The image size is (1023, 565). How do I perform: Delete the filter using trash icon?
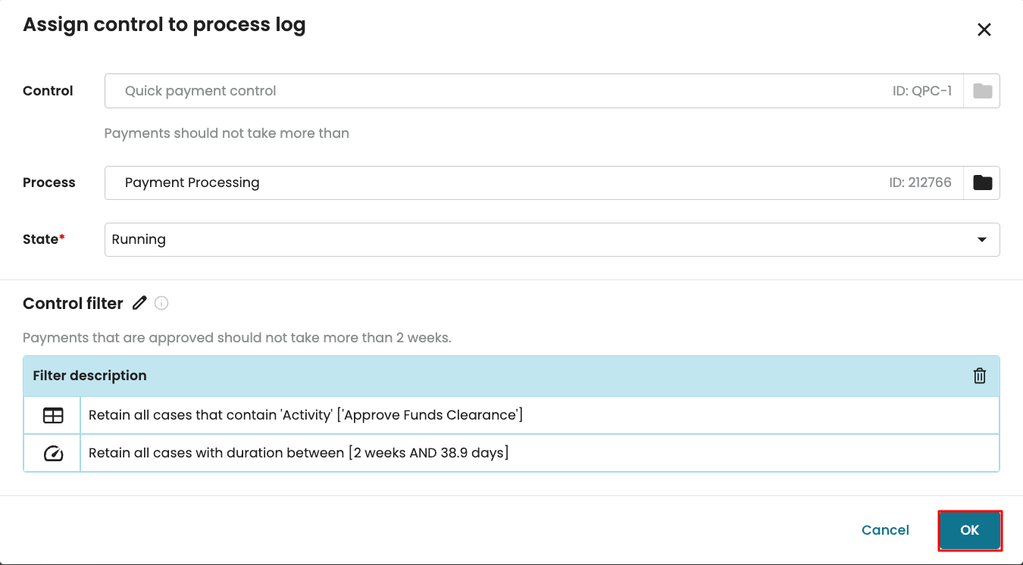click(x=980, y=376)
